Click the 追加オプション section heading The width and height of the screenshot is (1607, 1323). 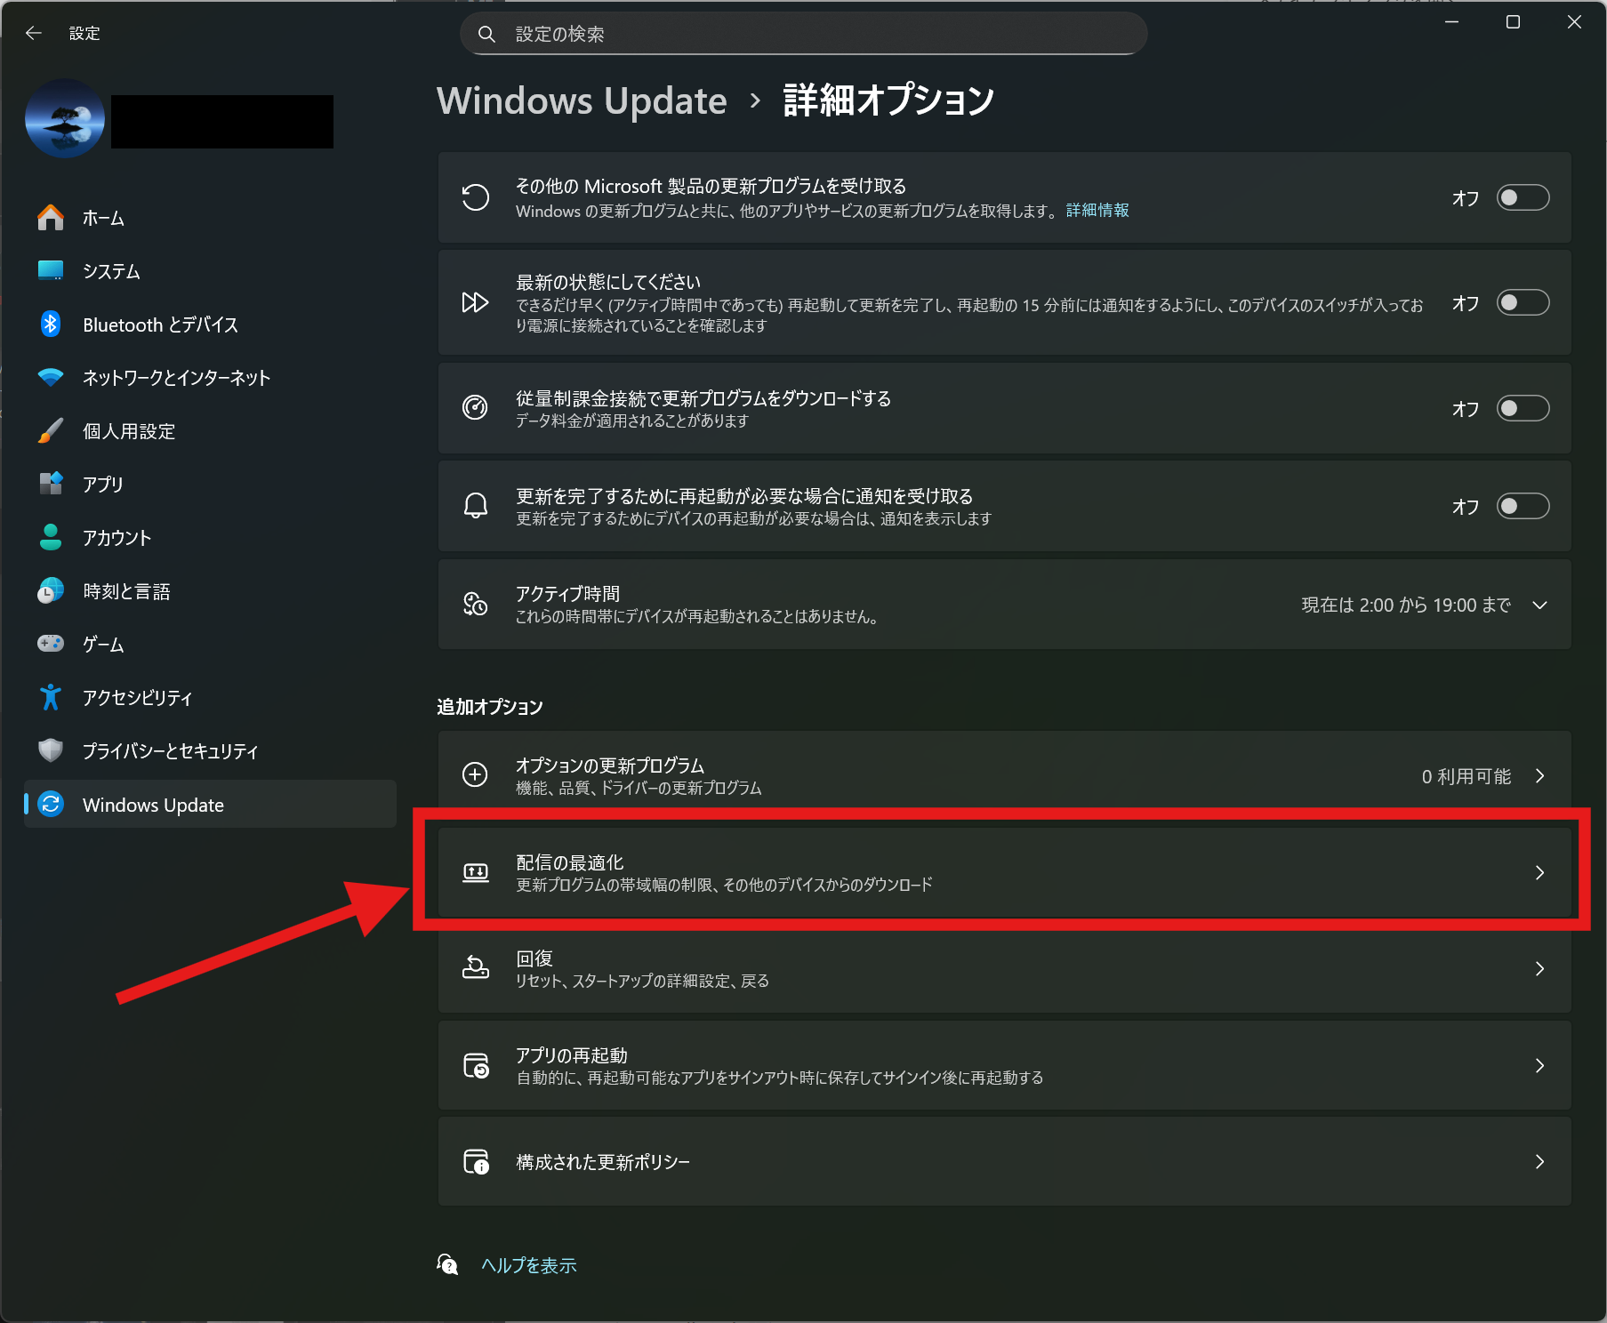[x=490, y=707]
